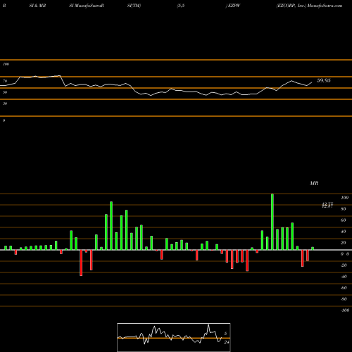Click the right end of the RSI line near 59.95

point(312,82)
